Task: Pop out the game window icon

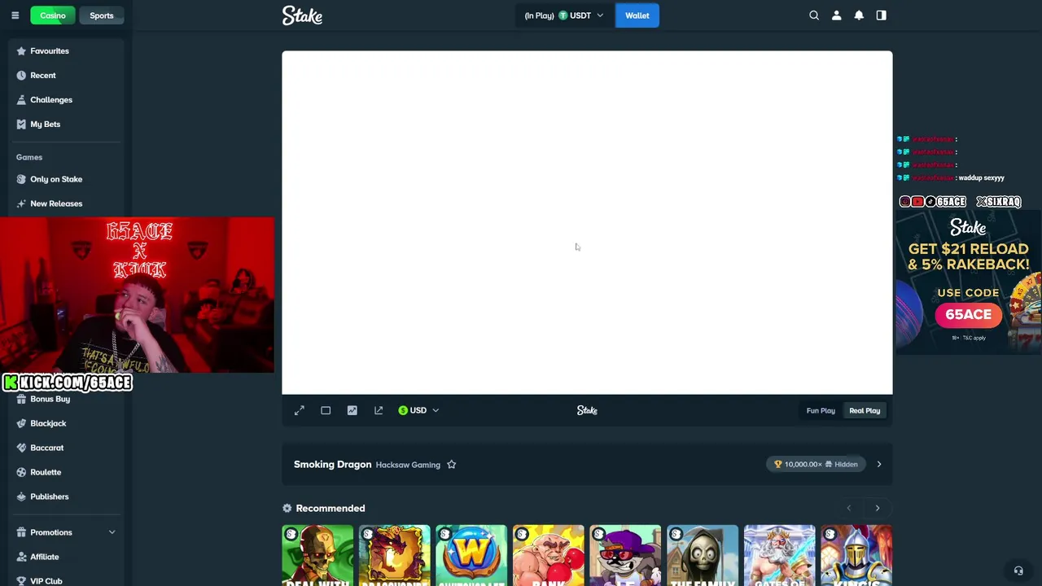Action: click(379, 410)
